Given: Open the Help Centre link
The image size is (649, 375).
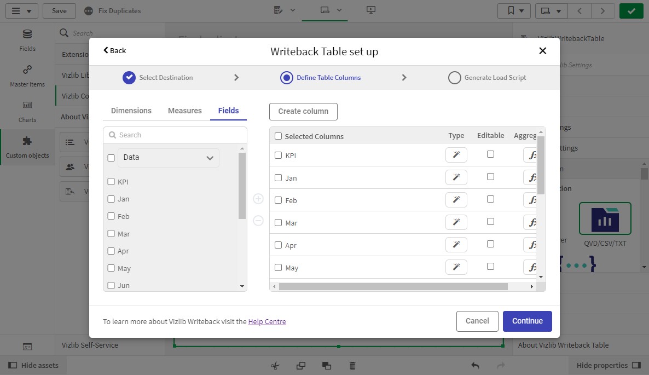Looking at the screenshot, I should 267,322.
